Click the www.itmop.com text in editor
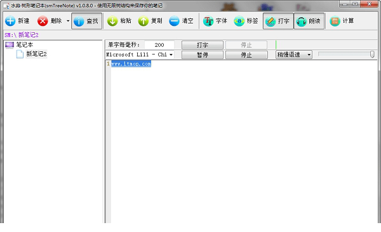This screenshot has height=232, width=381. click(131, 63)
